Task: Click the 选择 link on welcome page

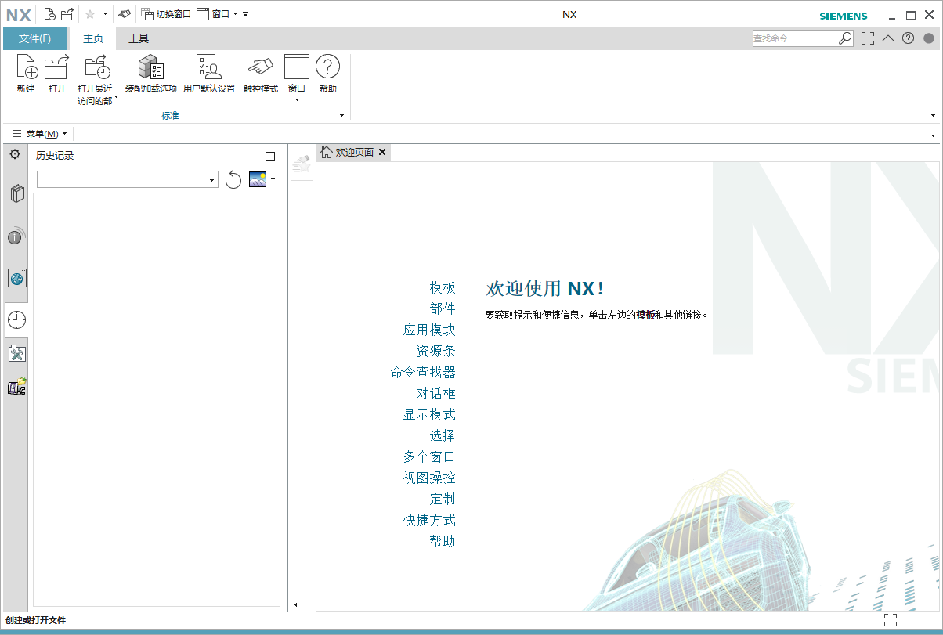Action: coord(443,436)
